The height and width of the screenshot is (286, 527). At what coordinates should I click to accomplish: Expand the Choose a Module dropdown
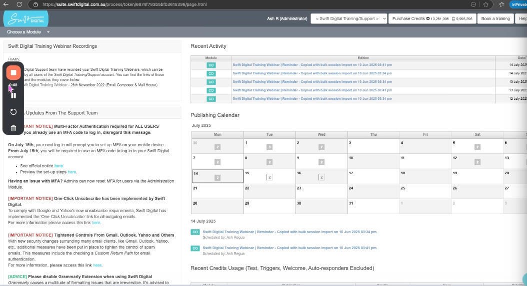pyautogui.click(x=28, y=32)
